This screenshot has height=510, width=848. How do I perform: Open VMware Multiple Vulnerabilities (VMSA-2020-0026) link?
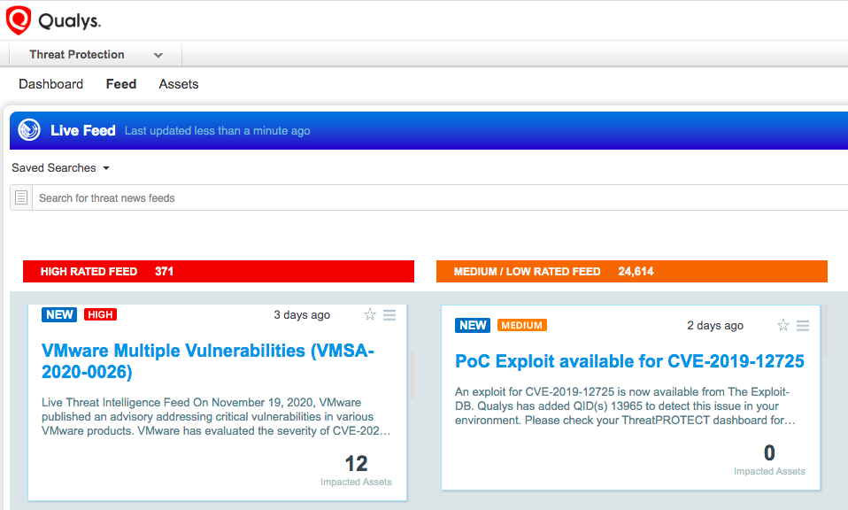pyautogui.click(x=208, y=361)
